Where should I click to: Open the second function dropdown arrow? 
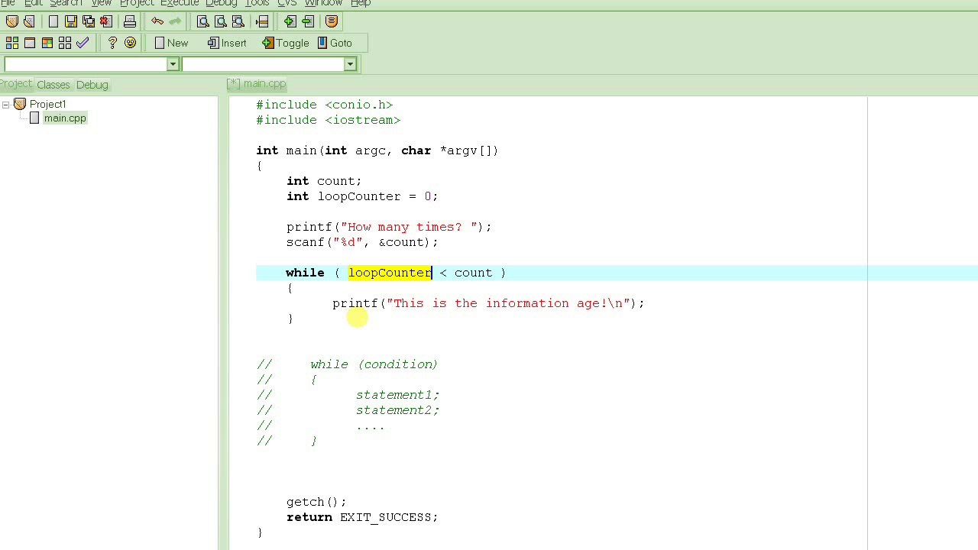[350, 64]
